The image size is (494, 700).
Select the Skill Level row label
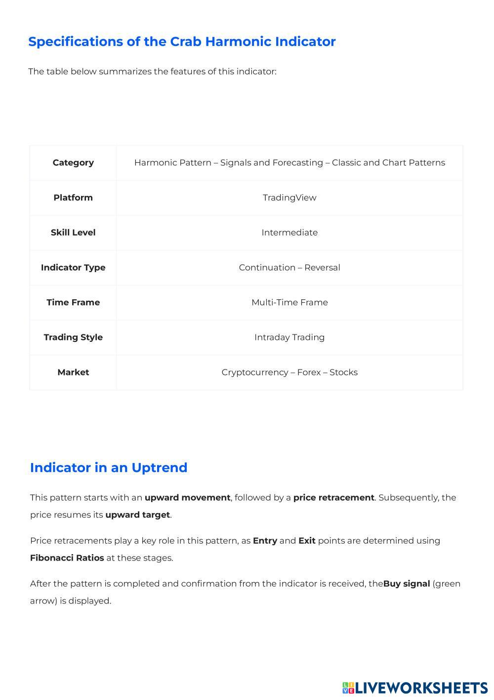pos(73,233)
